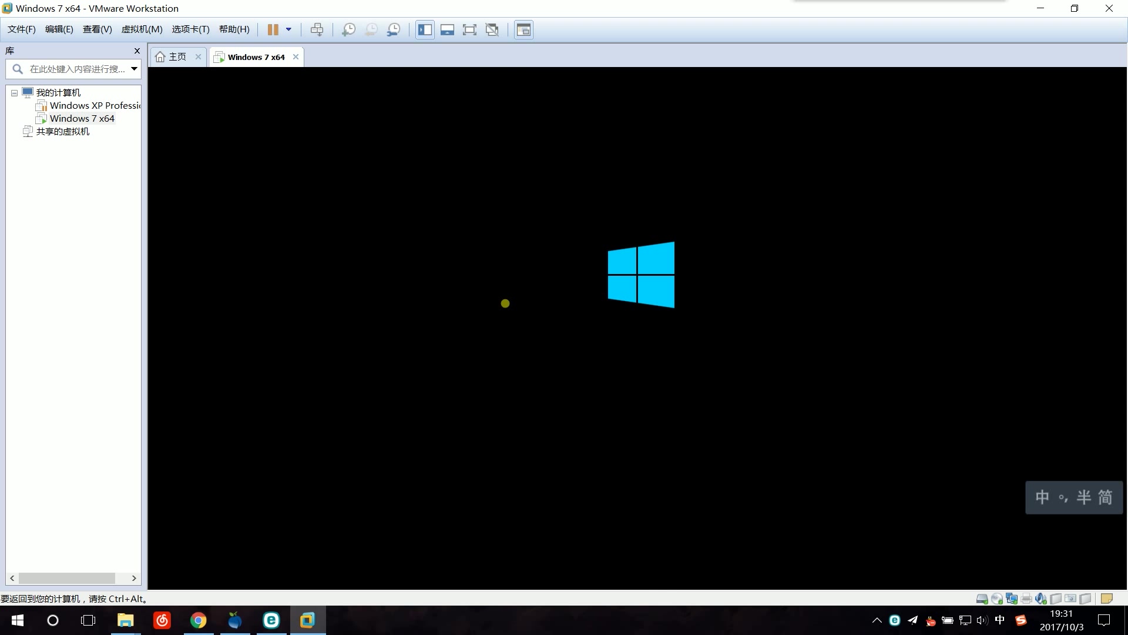Toggle the thumbnail bar view

point(447,29)
